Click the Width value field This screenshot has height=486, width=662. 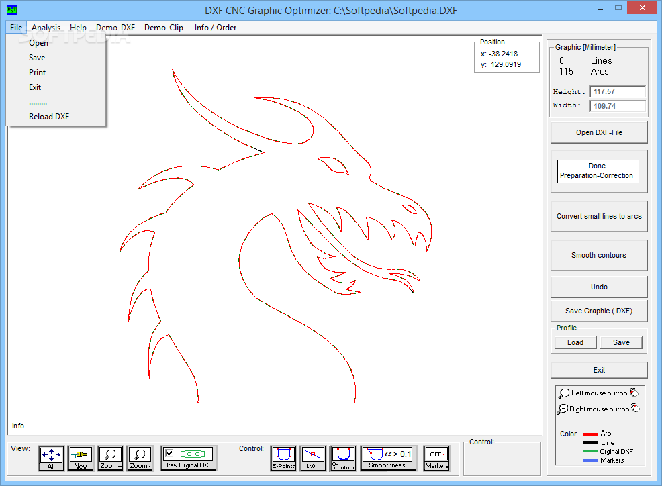(x=618, y=106)
